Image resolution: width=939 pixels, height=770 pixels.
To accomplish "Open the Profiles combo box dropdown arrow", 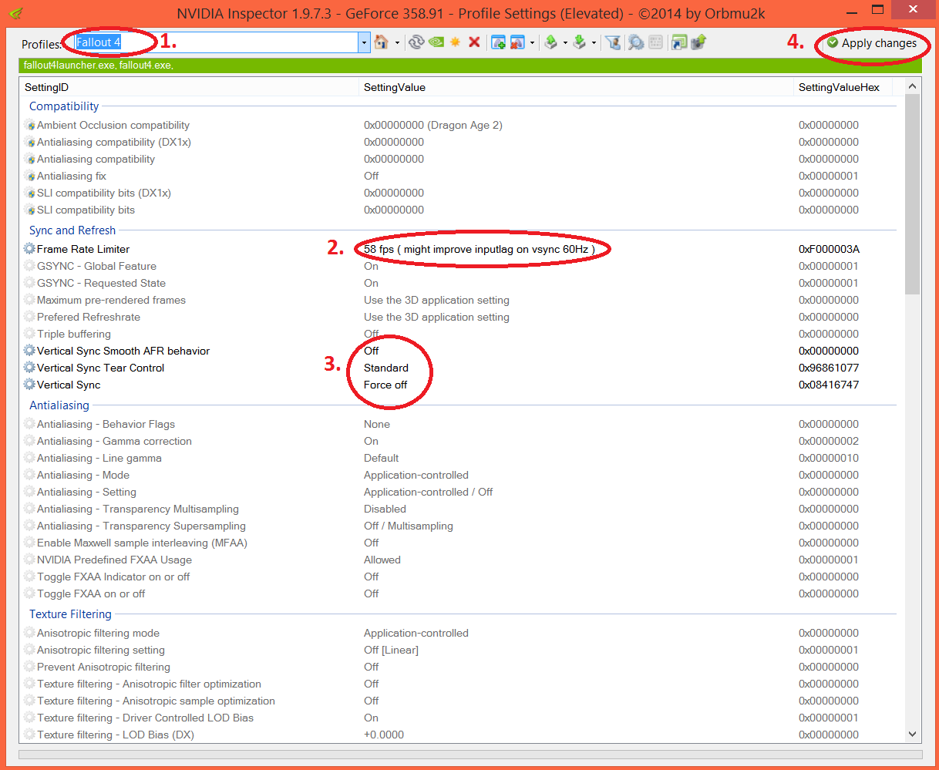I will pyautogui.click(x=364, y=42).
